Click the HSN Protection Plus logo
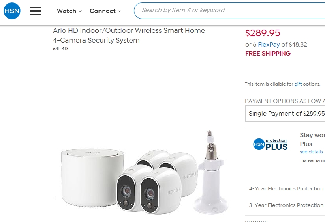The height and width of the screenshot is (222, 325). pos(270,144)
